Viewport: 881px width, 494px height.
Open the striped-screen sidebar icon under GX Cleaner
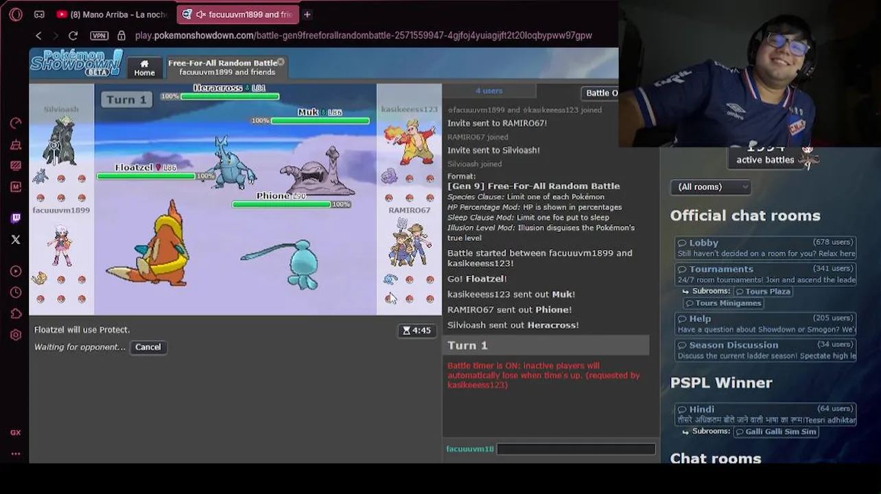[16, 165]
